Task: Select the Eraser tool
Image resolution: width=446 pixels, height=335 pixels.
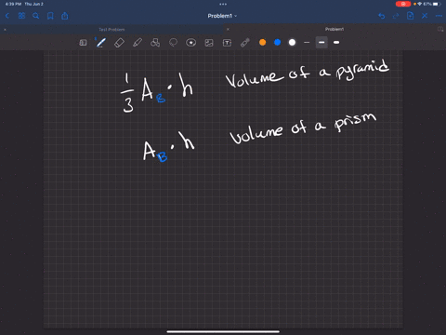Action: [x=119, y=43]
